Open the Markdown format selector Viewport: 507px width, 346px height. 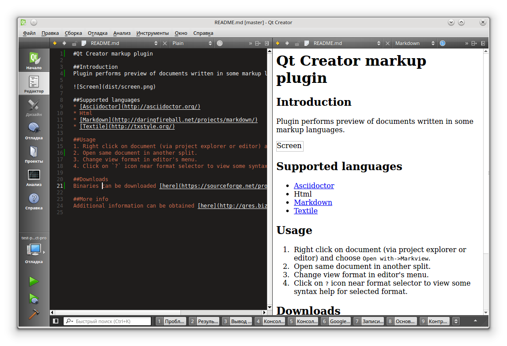pos(415,43)
